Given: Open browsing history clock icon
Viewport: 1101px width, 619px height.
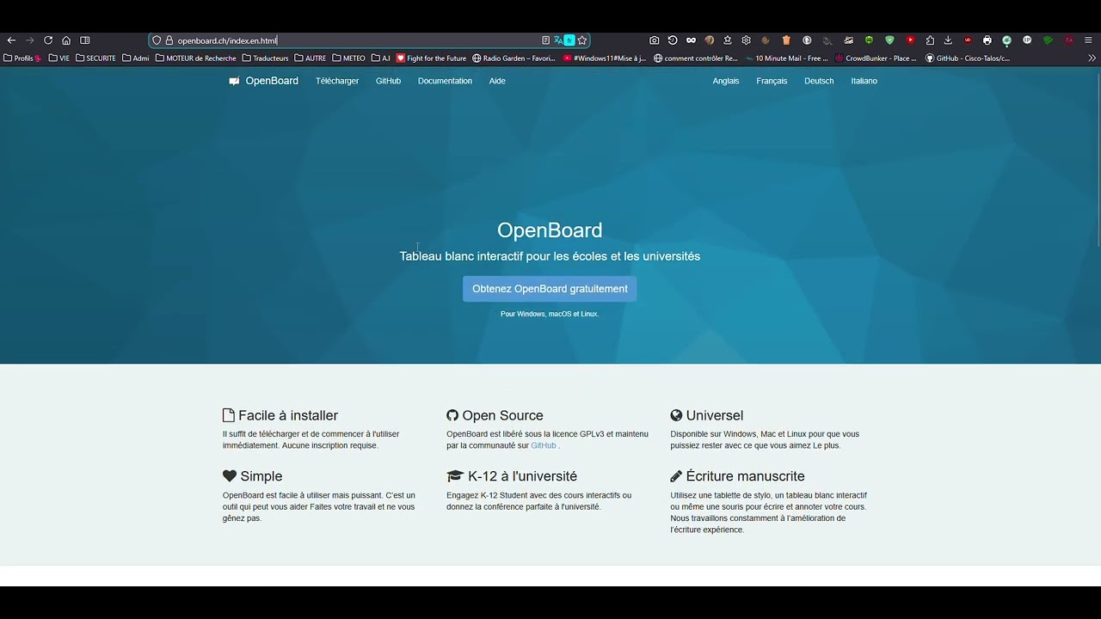Looking at the screenshot, I should tap(673, 40).
